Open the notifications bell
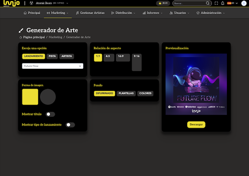 tap(223, 3)
